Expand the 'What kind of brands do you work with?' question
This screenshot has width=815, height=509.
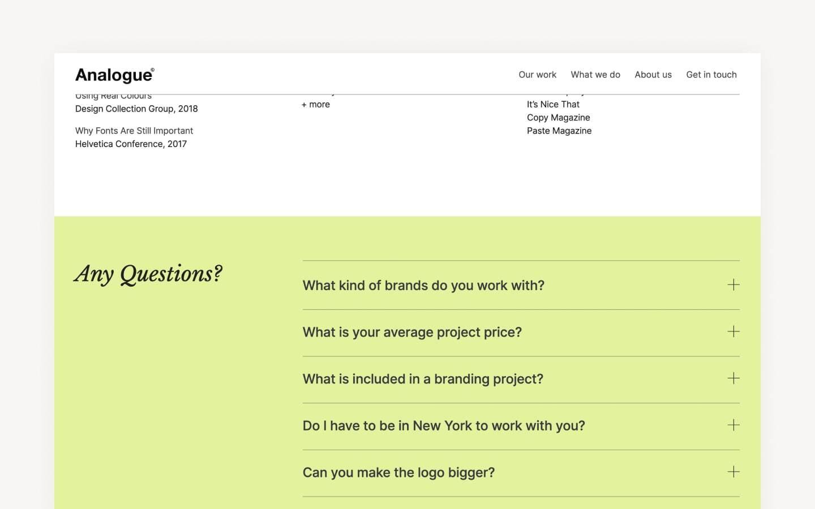pyautogui.click(x=423, y=285)
